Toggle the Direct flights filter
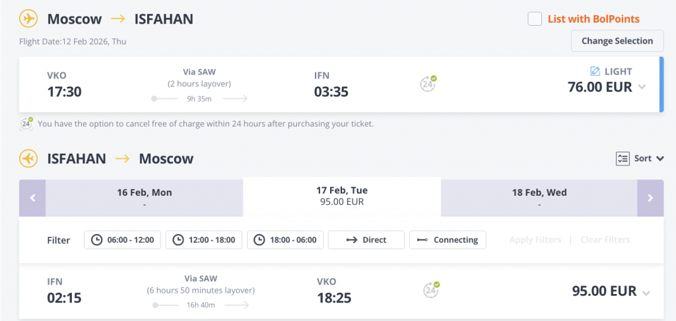 (x=366, y=240)
